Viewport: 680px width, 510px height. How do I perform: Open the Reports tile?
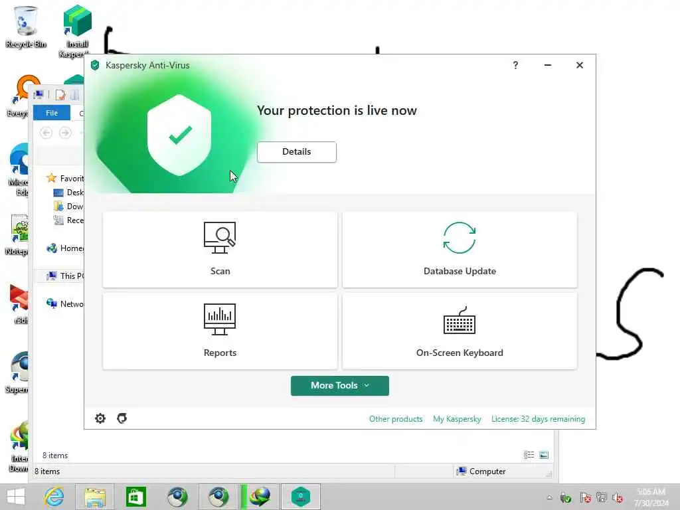tap(220, 331)
